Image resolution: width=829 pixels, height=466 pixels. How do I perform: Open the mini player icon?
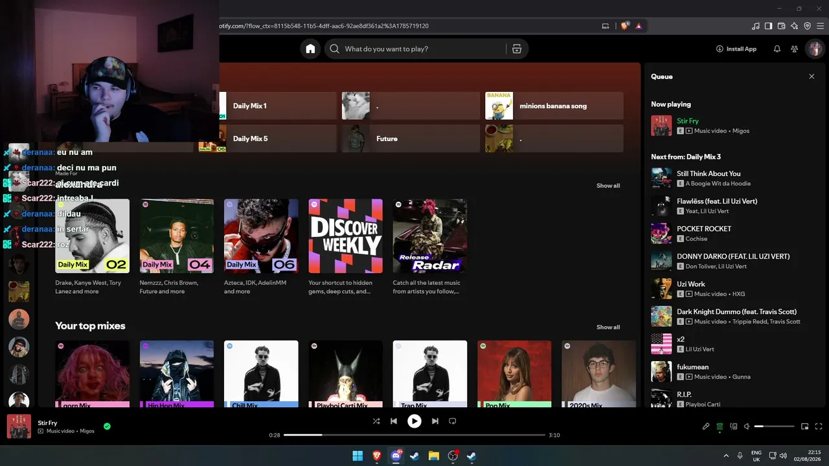pos(804,427)
